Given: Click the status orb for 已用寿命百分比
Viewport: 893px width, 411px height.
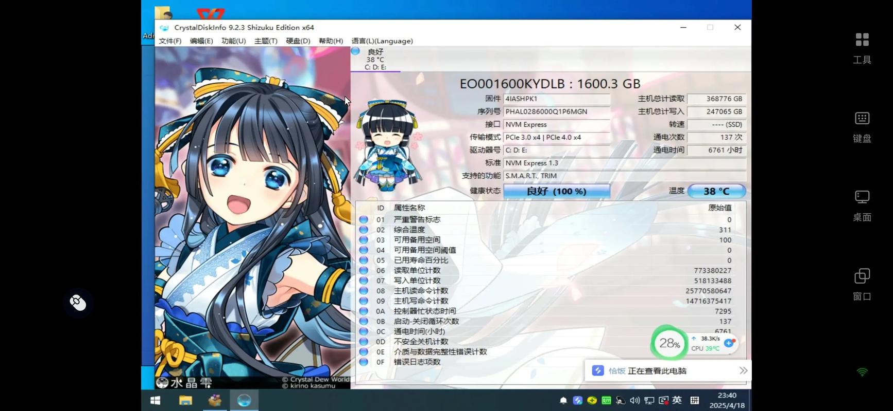Looking at the screenshot, I should pos(364,260).
